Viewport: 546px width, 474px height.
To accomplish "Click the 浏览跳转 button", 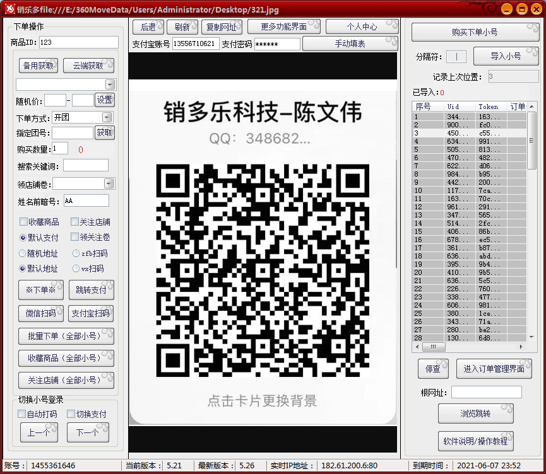I will pyautogui.click(x=476, y=413).
